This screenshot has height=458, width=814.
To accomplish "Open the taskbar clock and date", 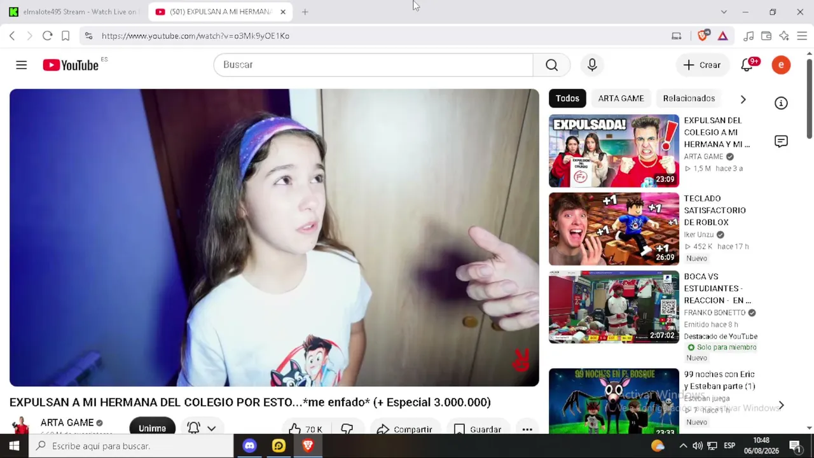I will point(761,446).
